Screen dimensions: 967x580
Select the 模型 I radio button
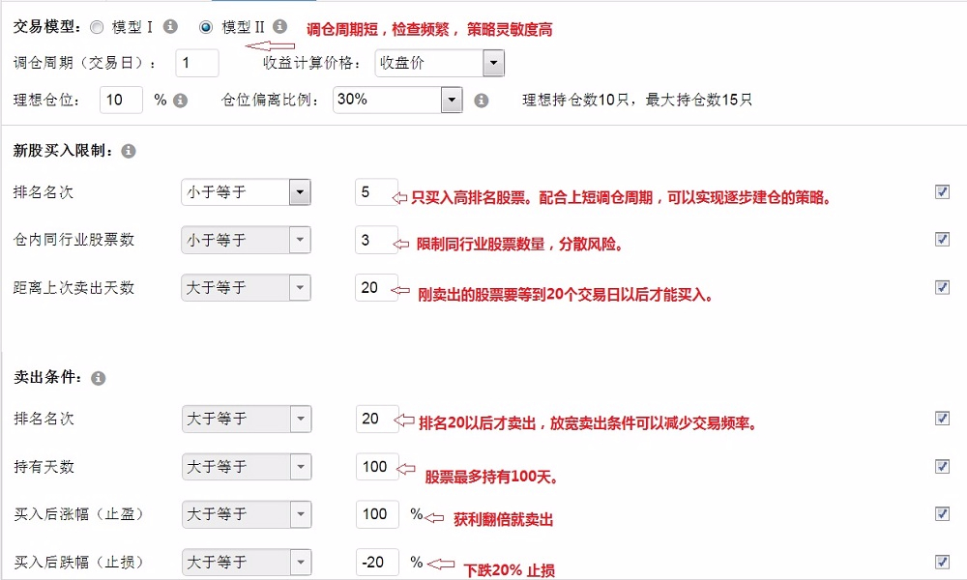[x=97, y=27]
